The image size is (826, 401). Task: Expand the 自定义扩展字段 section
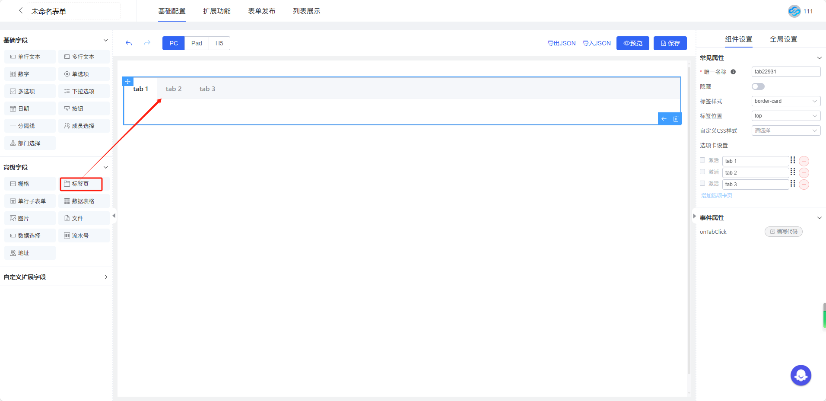click(x=105, y=277)
